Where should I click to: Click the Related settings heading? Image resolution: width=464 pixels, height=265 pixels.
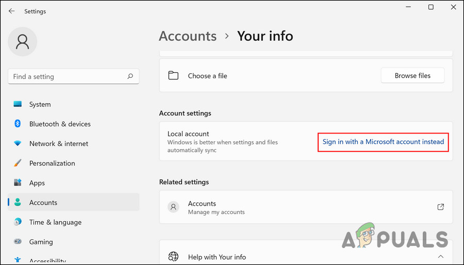coord(184,182)
